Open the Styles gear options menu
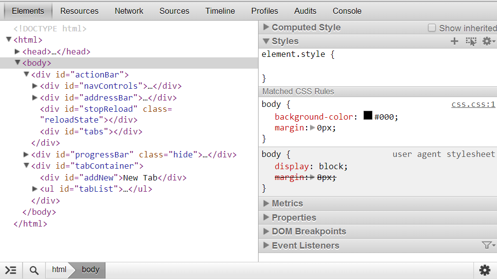497x279 pixels. tap(488, 41)
